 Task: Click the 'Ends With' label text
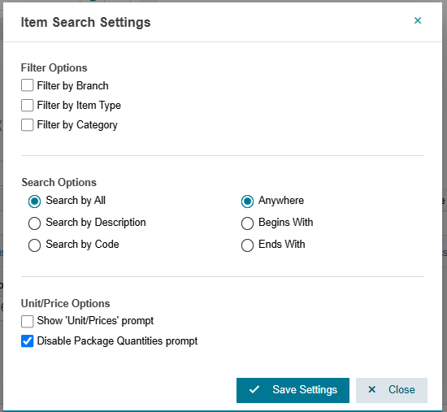282,245
